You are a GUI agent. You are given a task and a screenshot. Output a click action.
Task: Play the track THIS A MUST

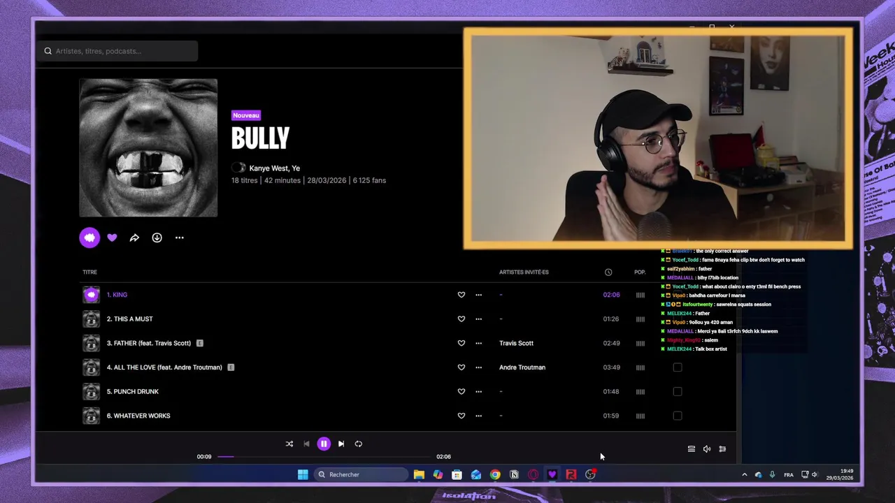coord(129,319)
